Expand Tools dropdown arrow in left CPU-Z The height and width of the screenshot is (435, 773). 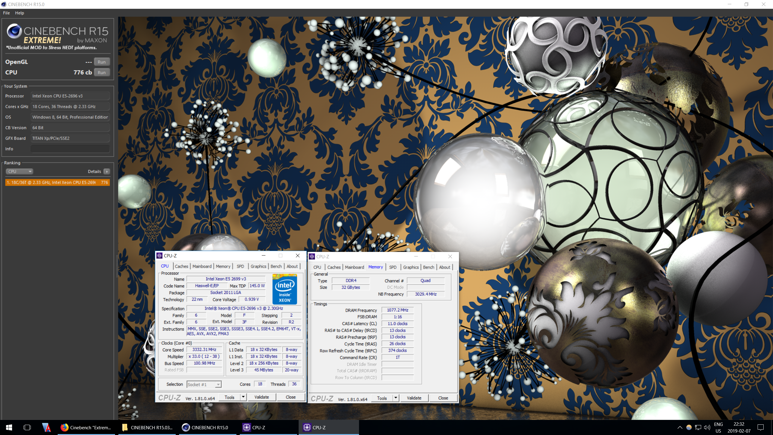coord(243,397)
